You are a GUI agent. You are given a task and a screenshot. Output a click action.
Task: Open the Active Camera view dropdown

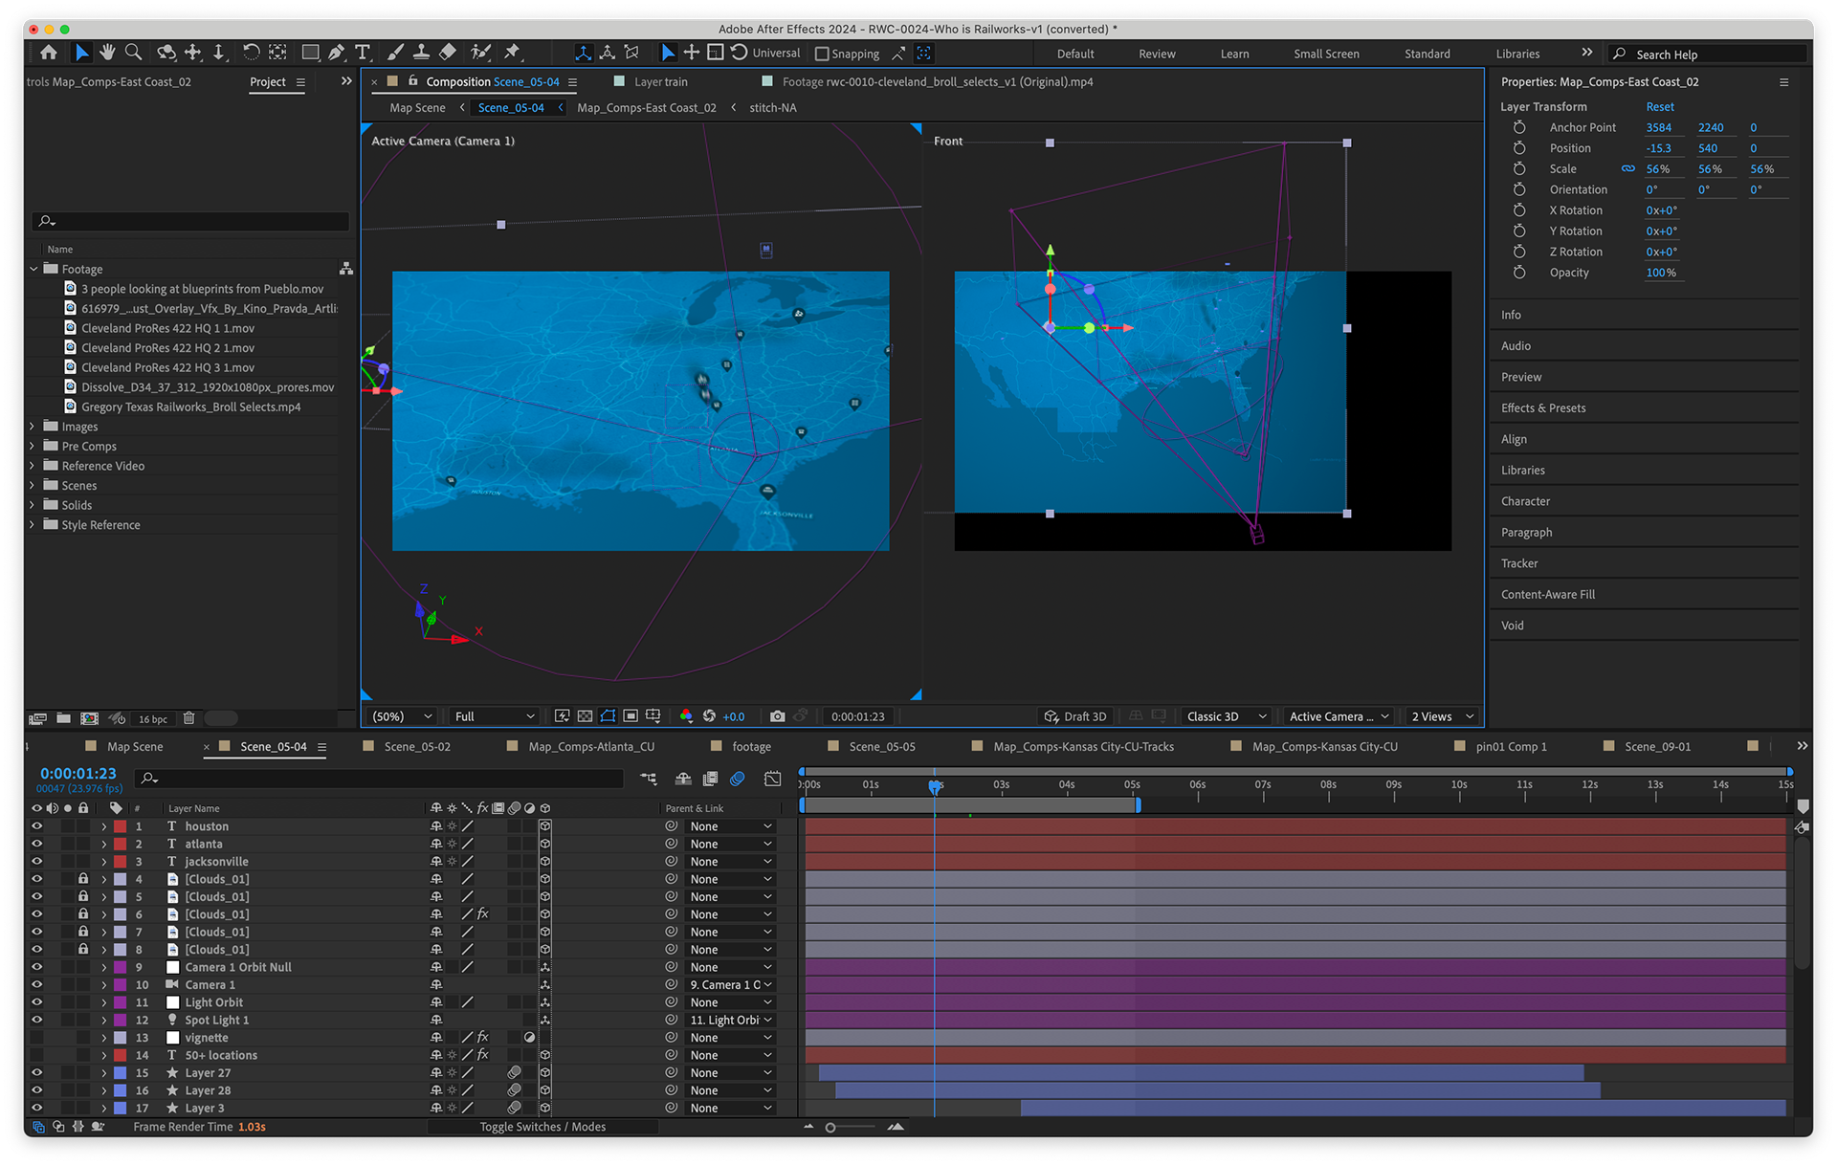[x=1338, y=716]
